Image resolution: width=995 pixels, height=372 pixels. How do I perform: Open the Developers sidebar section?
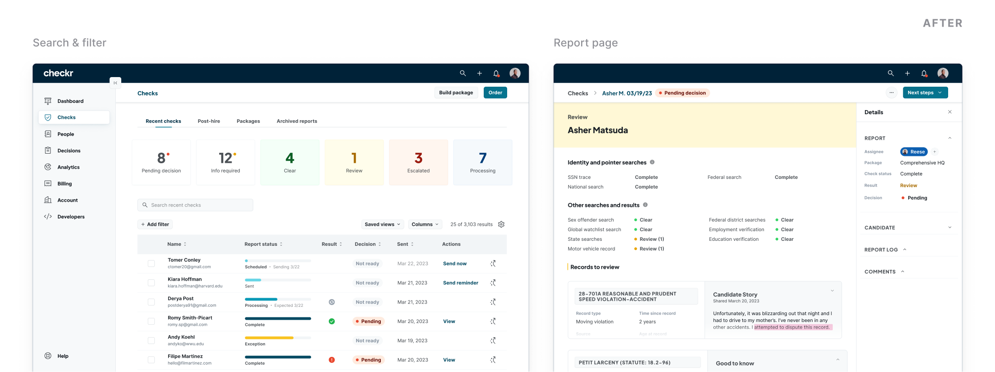pyautogui.click(x=71, y=217)
